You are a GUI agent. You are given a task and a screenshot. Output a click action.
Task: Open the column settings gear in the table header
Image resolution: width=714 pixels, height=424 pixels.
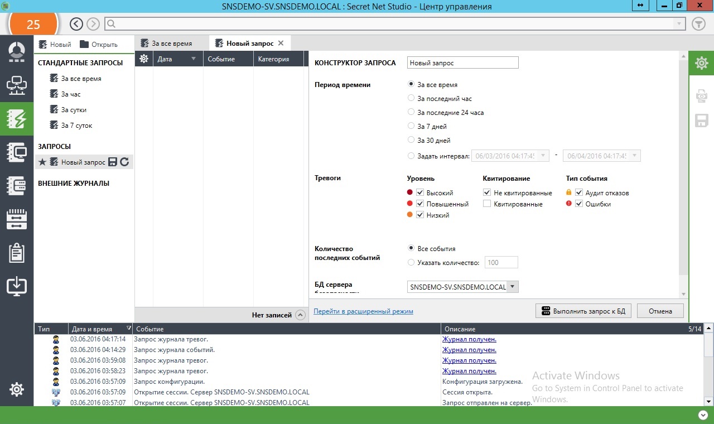143,59
